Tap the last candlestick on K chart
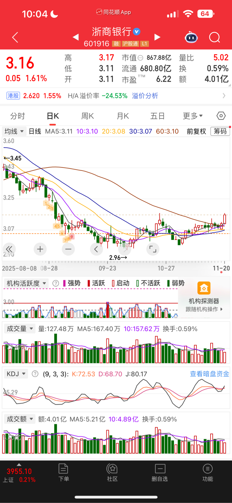 [x=224, y=219]
